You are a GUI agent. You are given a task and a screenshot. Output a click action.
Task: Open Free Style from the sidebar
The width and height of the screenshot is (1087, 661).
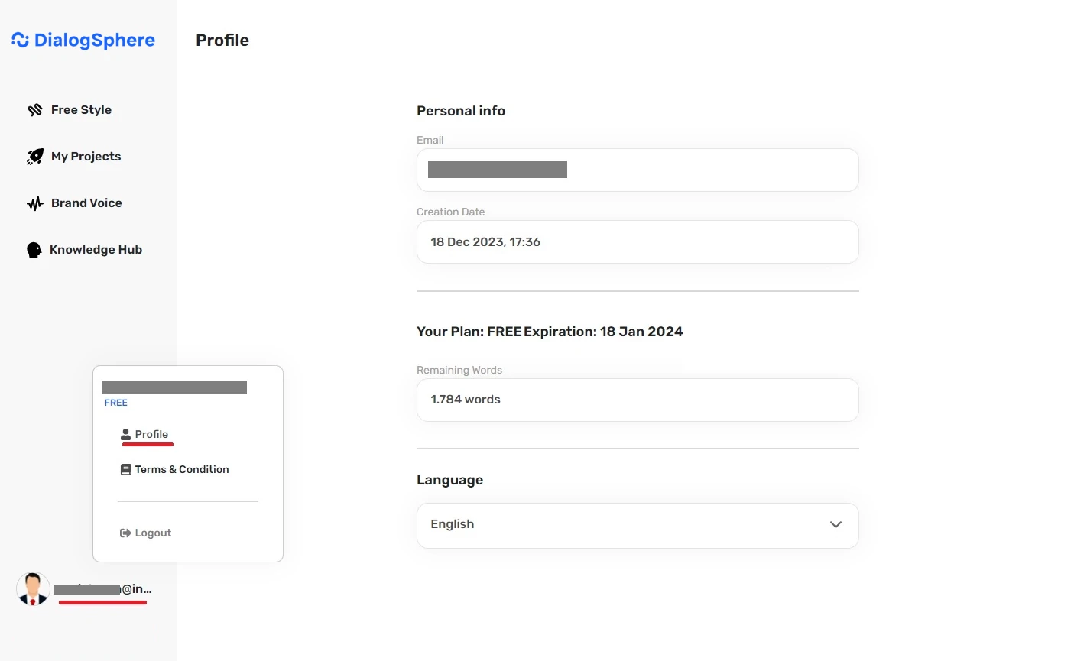pyautogui.click(x=81, y=110)
